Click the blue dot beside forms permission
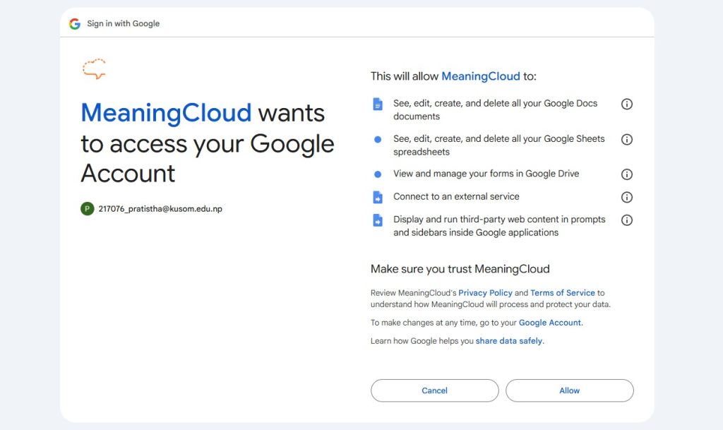Image resolution: width=723 pixels, height=430 pixels. pyautogui.click(x=378, y=174)
